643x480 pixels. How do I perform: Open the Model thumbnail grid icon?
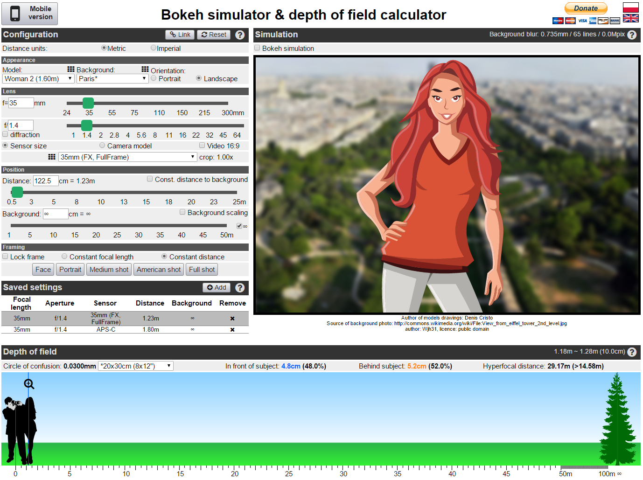(71, 69)
